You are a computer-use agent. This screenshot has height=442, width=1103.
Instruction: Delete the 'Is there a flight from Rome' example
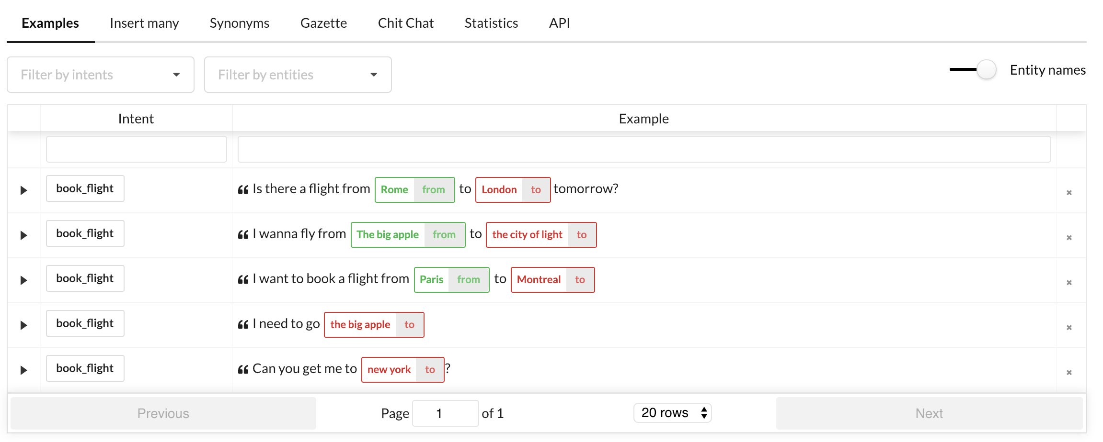[x=1069, y=192]
